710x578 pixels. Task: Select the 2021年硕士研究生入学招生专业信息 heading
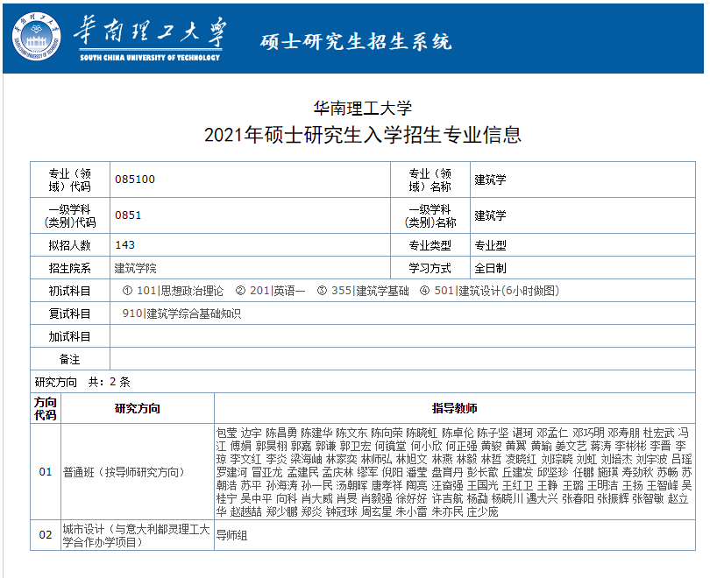click(x=363, y=135)
